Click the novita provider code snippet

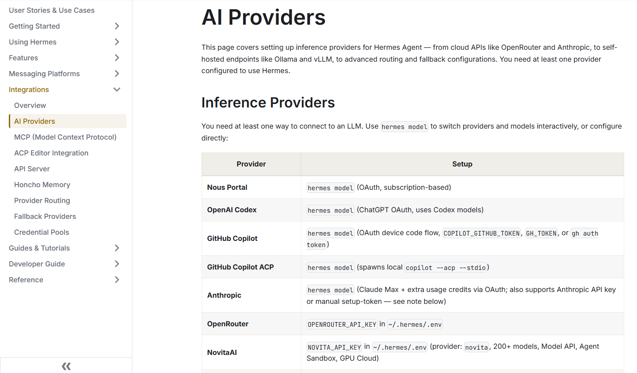pos(476,347)
